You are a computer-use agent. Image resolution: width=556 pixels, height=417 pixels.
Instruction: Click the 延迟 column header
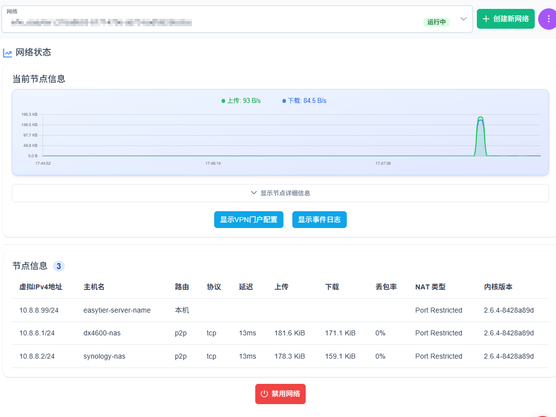(246, 287)
